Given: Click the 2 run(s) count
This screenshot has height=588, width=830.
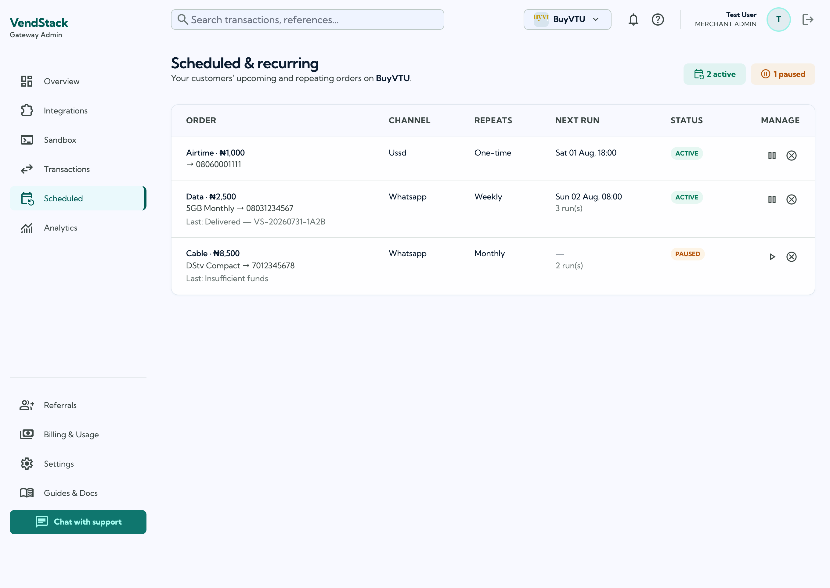Looking at the screenshot, I should click(x=569, y=265).
